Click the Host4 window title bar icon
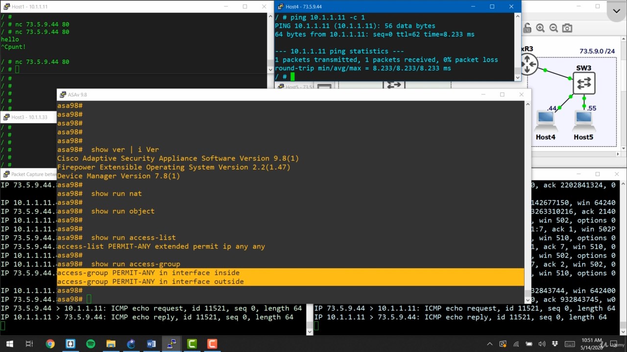This screenshot has width=627, height=352. [x=280, y=6]
